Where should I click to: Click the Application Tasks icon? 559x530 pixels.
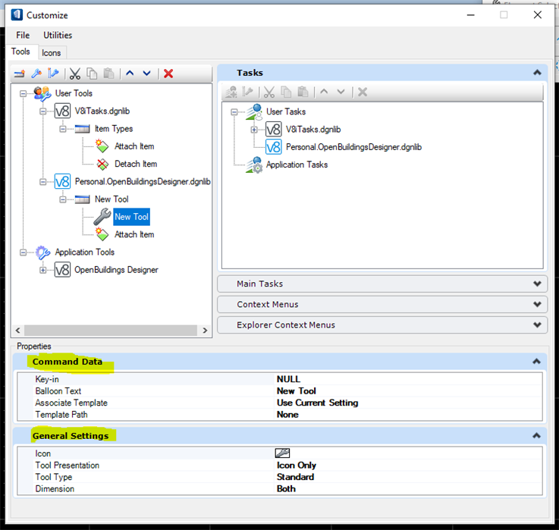[254, 165]
